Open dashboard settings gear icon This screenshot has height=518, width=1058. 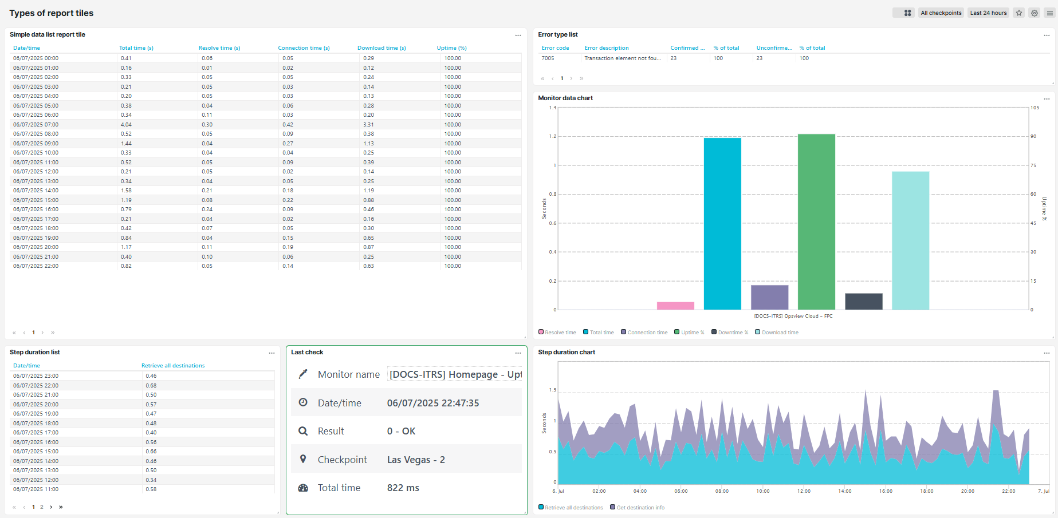coord(1035,13)
